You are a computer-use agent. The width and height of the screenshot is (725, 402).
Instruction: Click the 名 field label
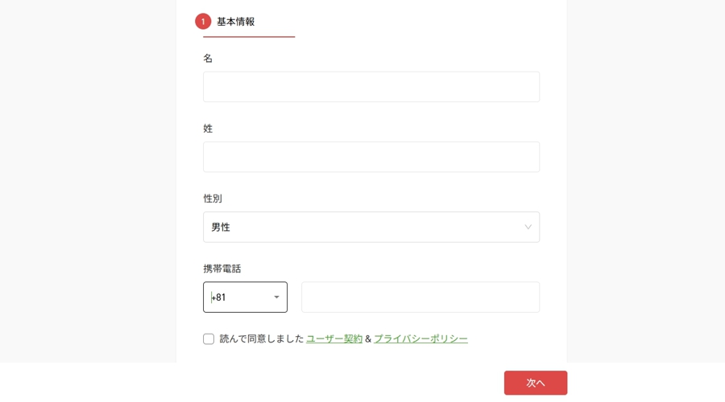click(208, 58)
